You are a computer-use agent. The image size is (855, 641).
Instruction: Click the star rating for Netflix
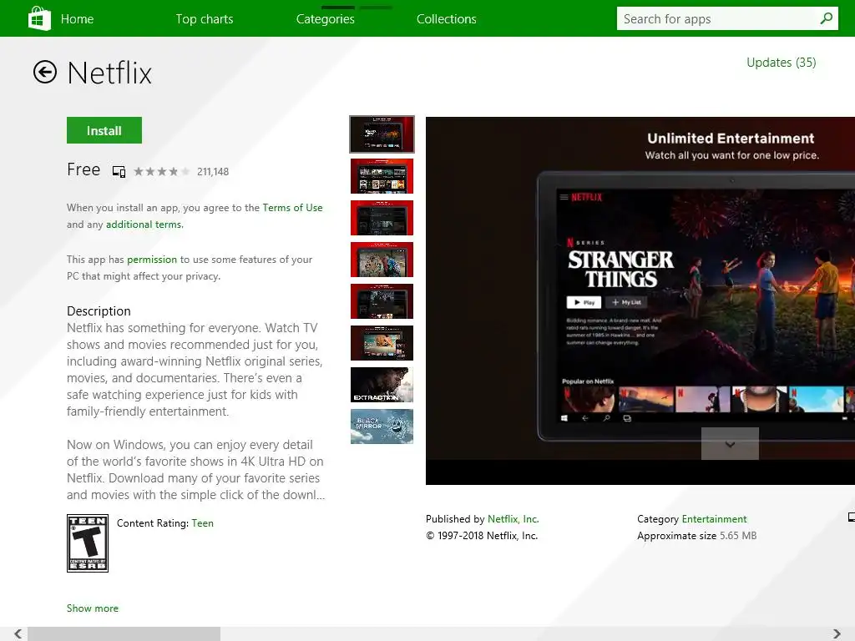(162, 172)
